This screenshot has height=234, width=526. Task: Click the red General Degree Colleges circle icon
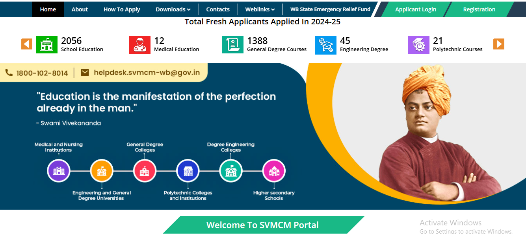point(145,171)
